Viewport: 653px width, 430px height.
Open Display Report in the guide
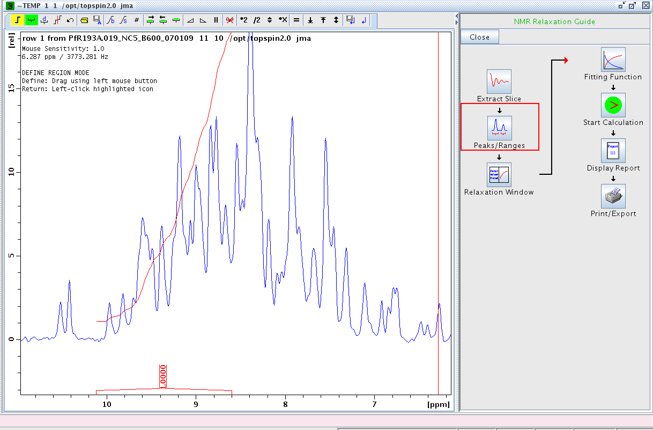tap(613, 151)
